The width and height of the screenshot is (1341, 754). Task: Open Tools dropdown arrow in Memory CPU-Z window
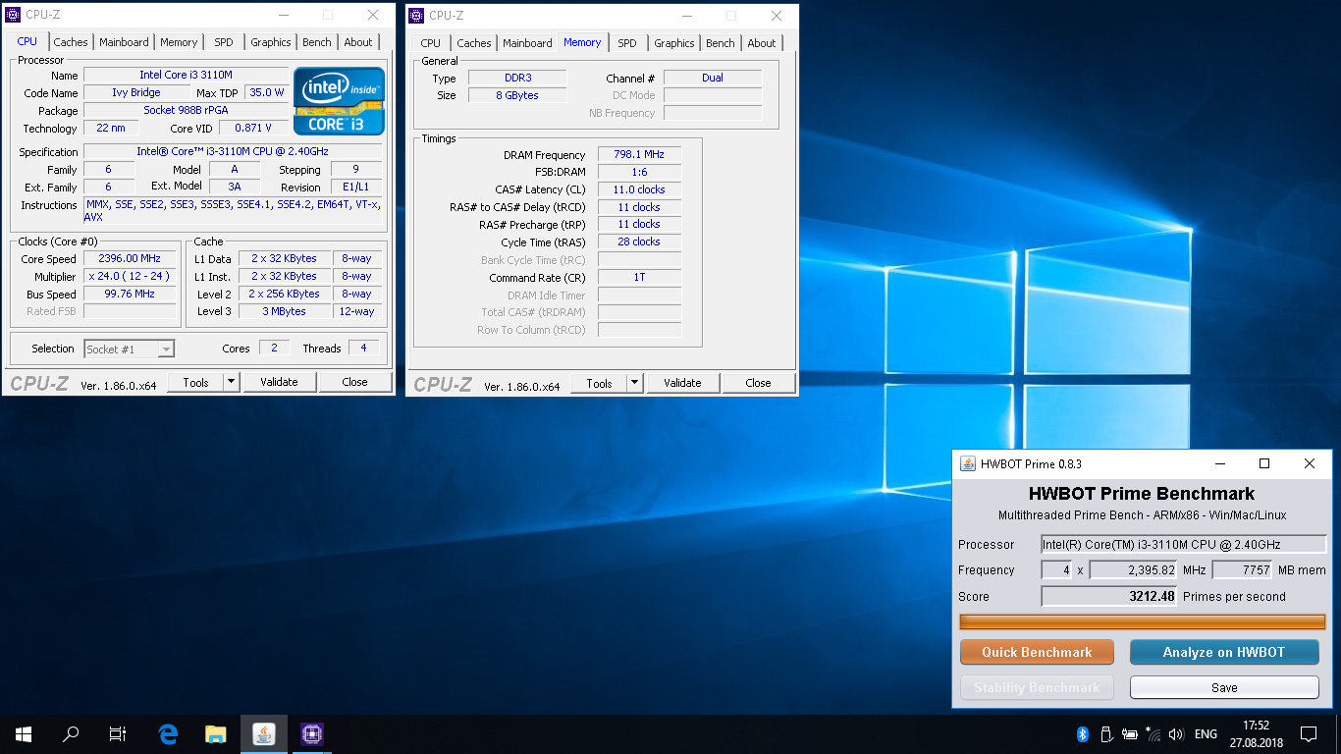click(634, 383)
